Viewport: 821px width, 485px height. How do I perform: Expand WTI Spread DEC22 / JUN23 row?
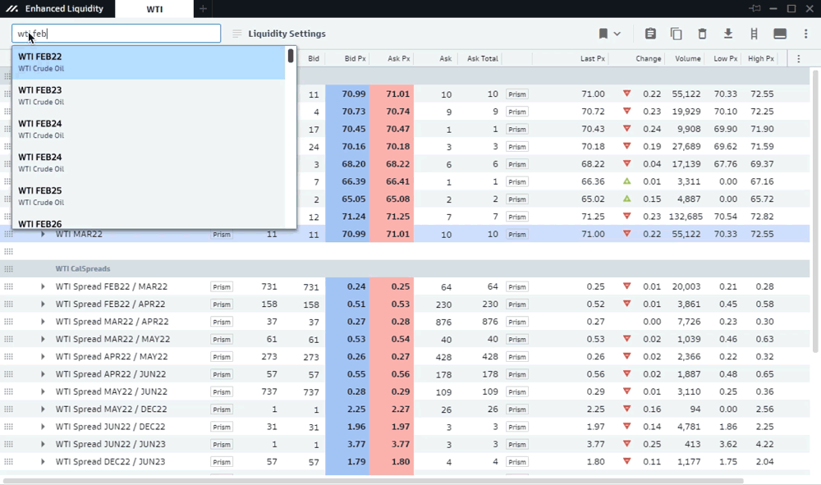[x=43, y=462]
